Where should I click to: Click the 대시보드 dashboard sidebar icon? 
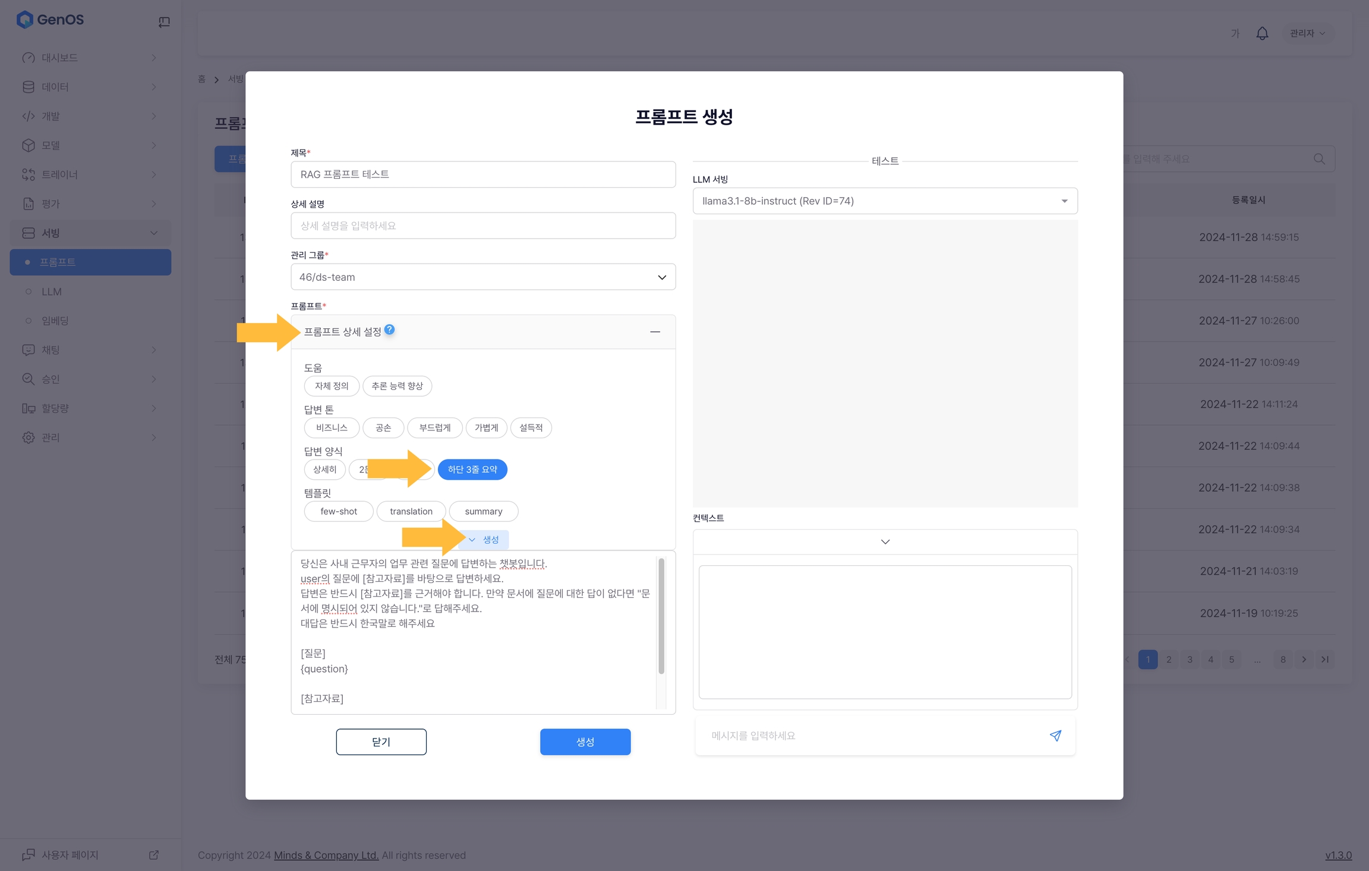[28, 58]
